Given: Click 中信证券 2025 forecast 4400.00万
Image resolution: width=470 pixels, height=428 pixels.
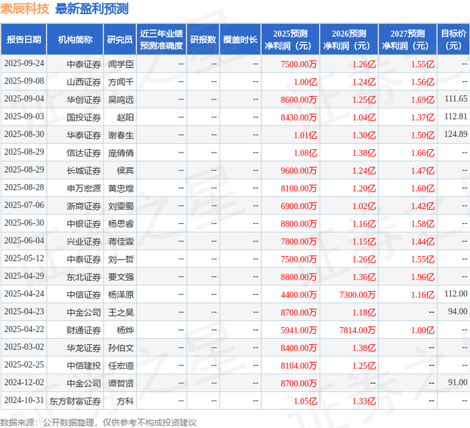Looking at the screenshot, I should (299, 294).
